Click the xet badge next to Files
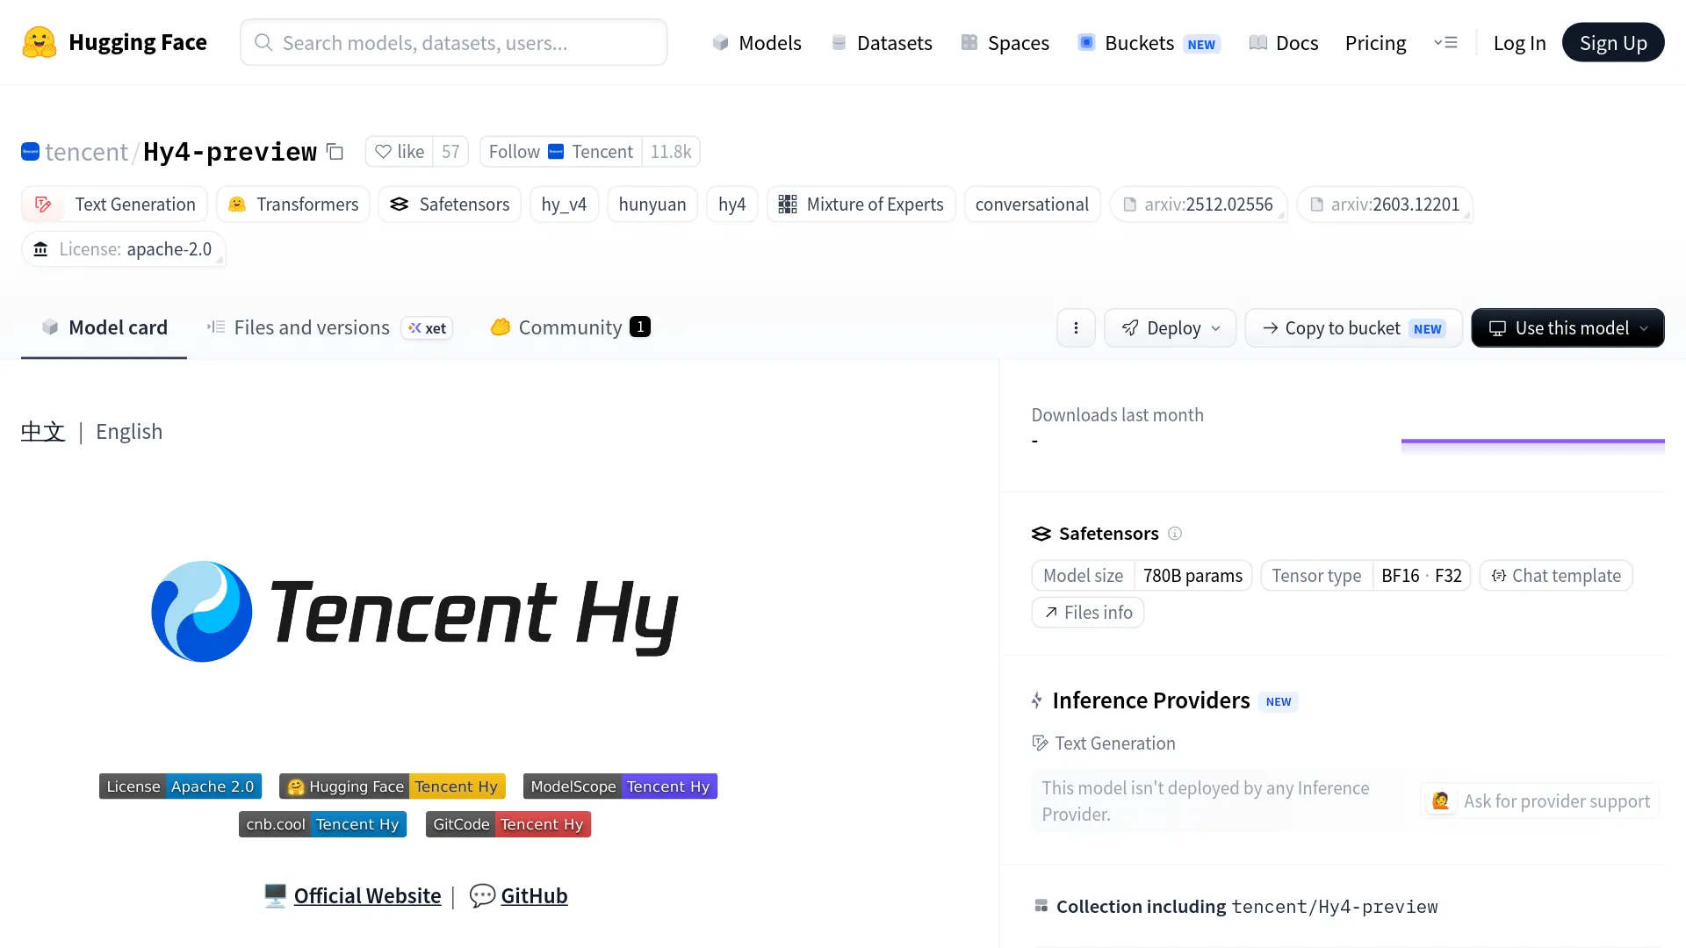 click(x=428, y=328)
